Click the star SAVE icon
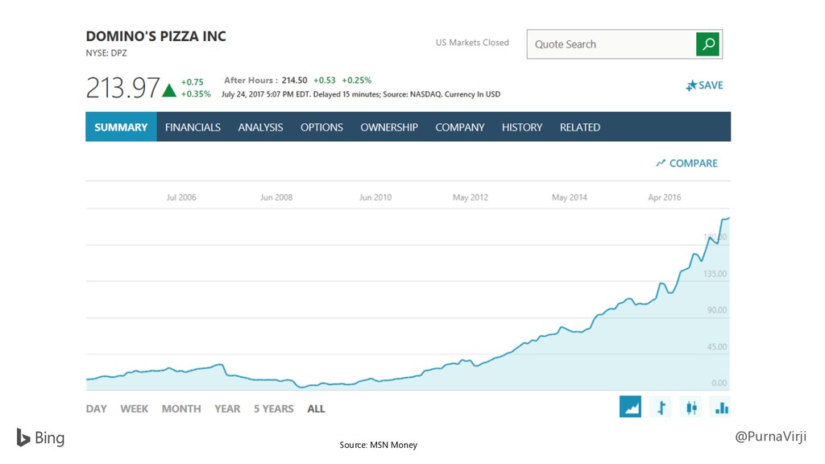Image resolution: width=825 pixels, height=464 pixels. tap(690, 85)
